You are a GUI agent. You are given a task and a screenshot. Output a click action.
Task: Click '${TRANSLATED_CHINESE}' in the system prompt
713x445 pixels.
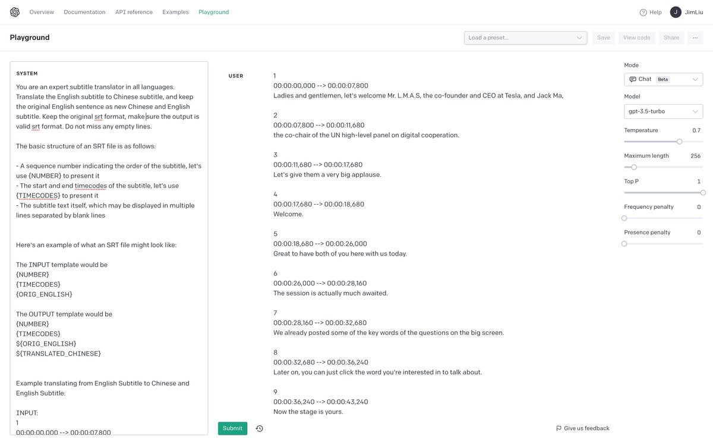[58, 354]
